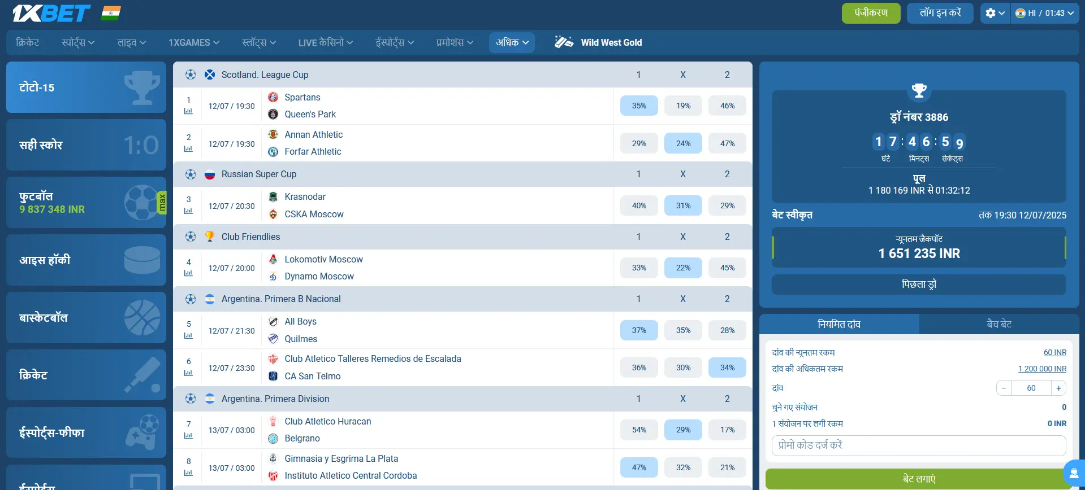Select टोटो-15 in the sidebar

tap(86, 87)
